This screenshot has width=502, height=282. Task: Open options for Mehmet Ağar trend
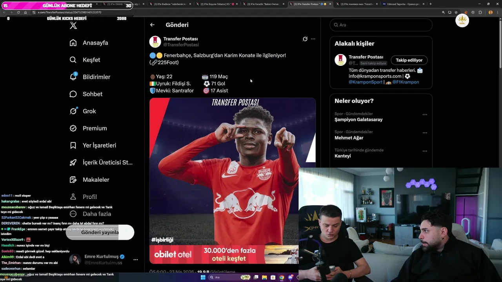[x=425, y=133]
